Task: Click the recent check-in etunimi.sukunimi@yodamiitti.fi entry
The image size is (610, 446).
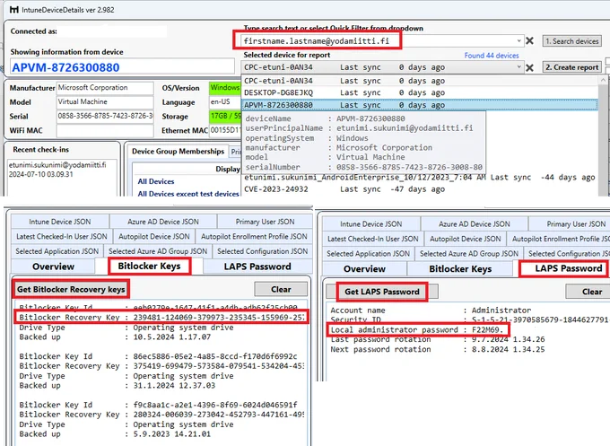Action: 57,165
